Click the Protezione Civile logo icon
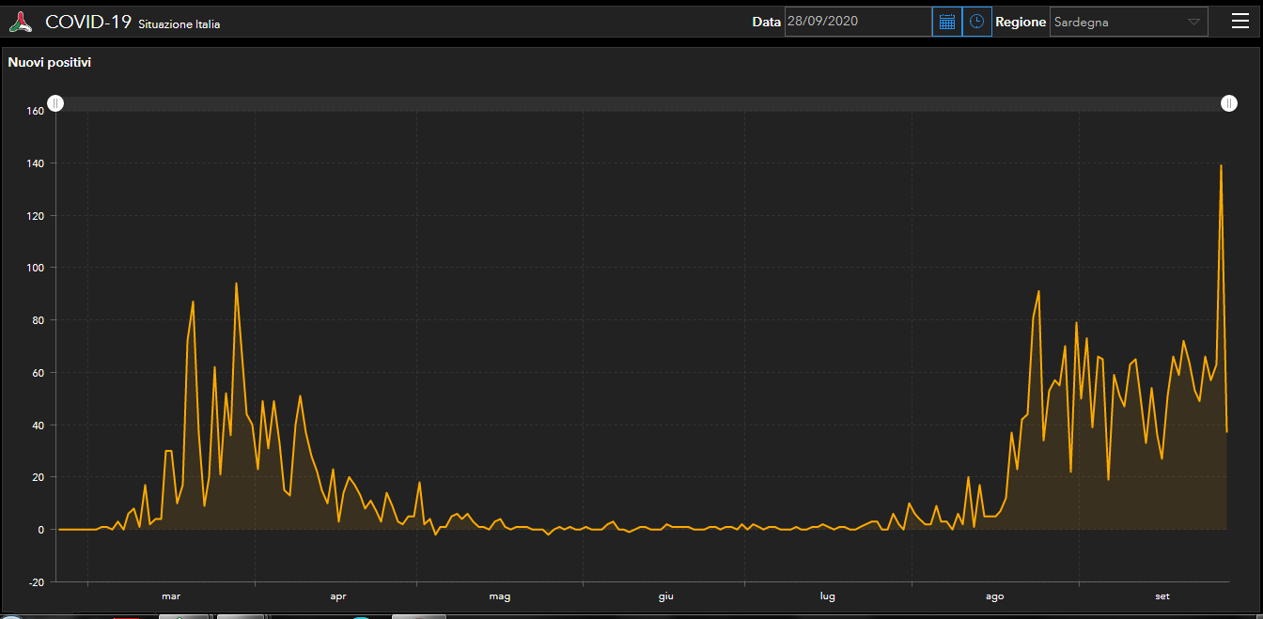The height and width of the screenshot is (619, 1263). [x=21, y=22]
